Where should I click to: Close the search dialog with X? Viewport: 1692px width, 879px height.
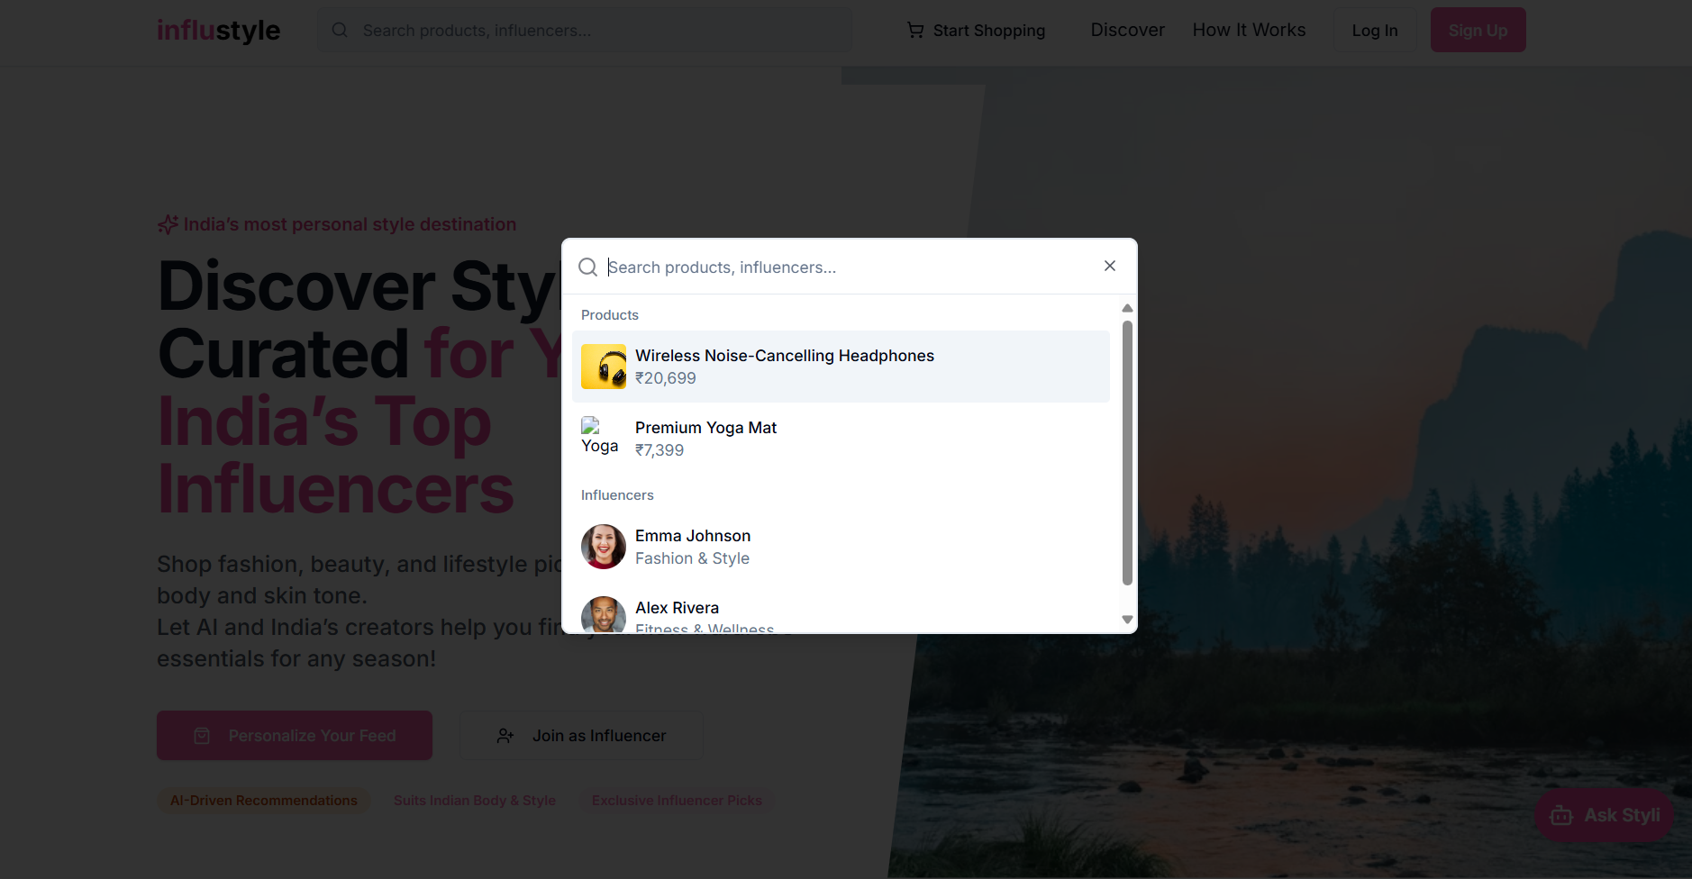point(1110,266)
